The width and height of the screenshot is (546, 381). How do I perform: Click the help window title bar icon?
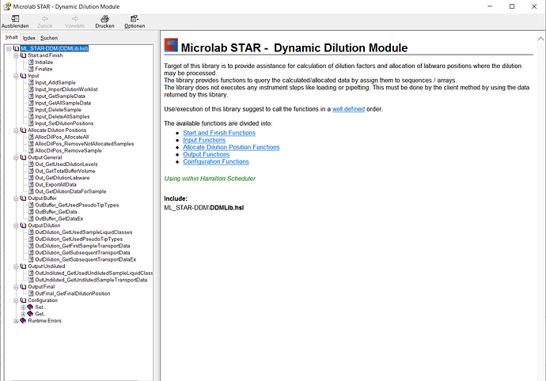point(7,6)
